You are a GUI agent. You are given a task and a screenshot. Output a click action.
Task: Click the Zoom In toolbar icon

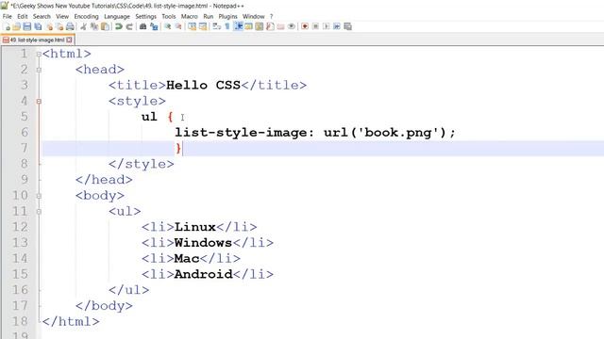tap(168, 26)
